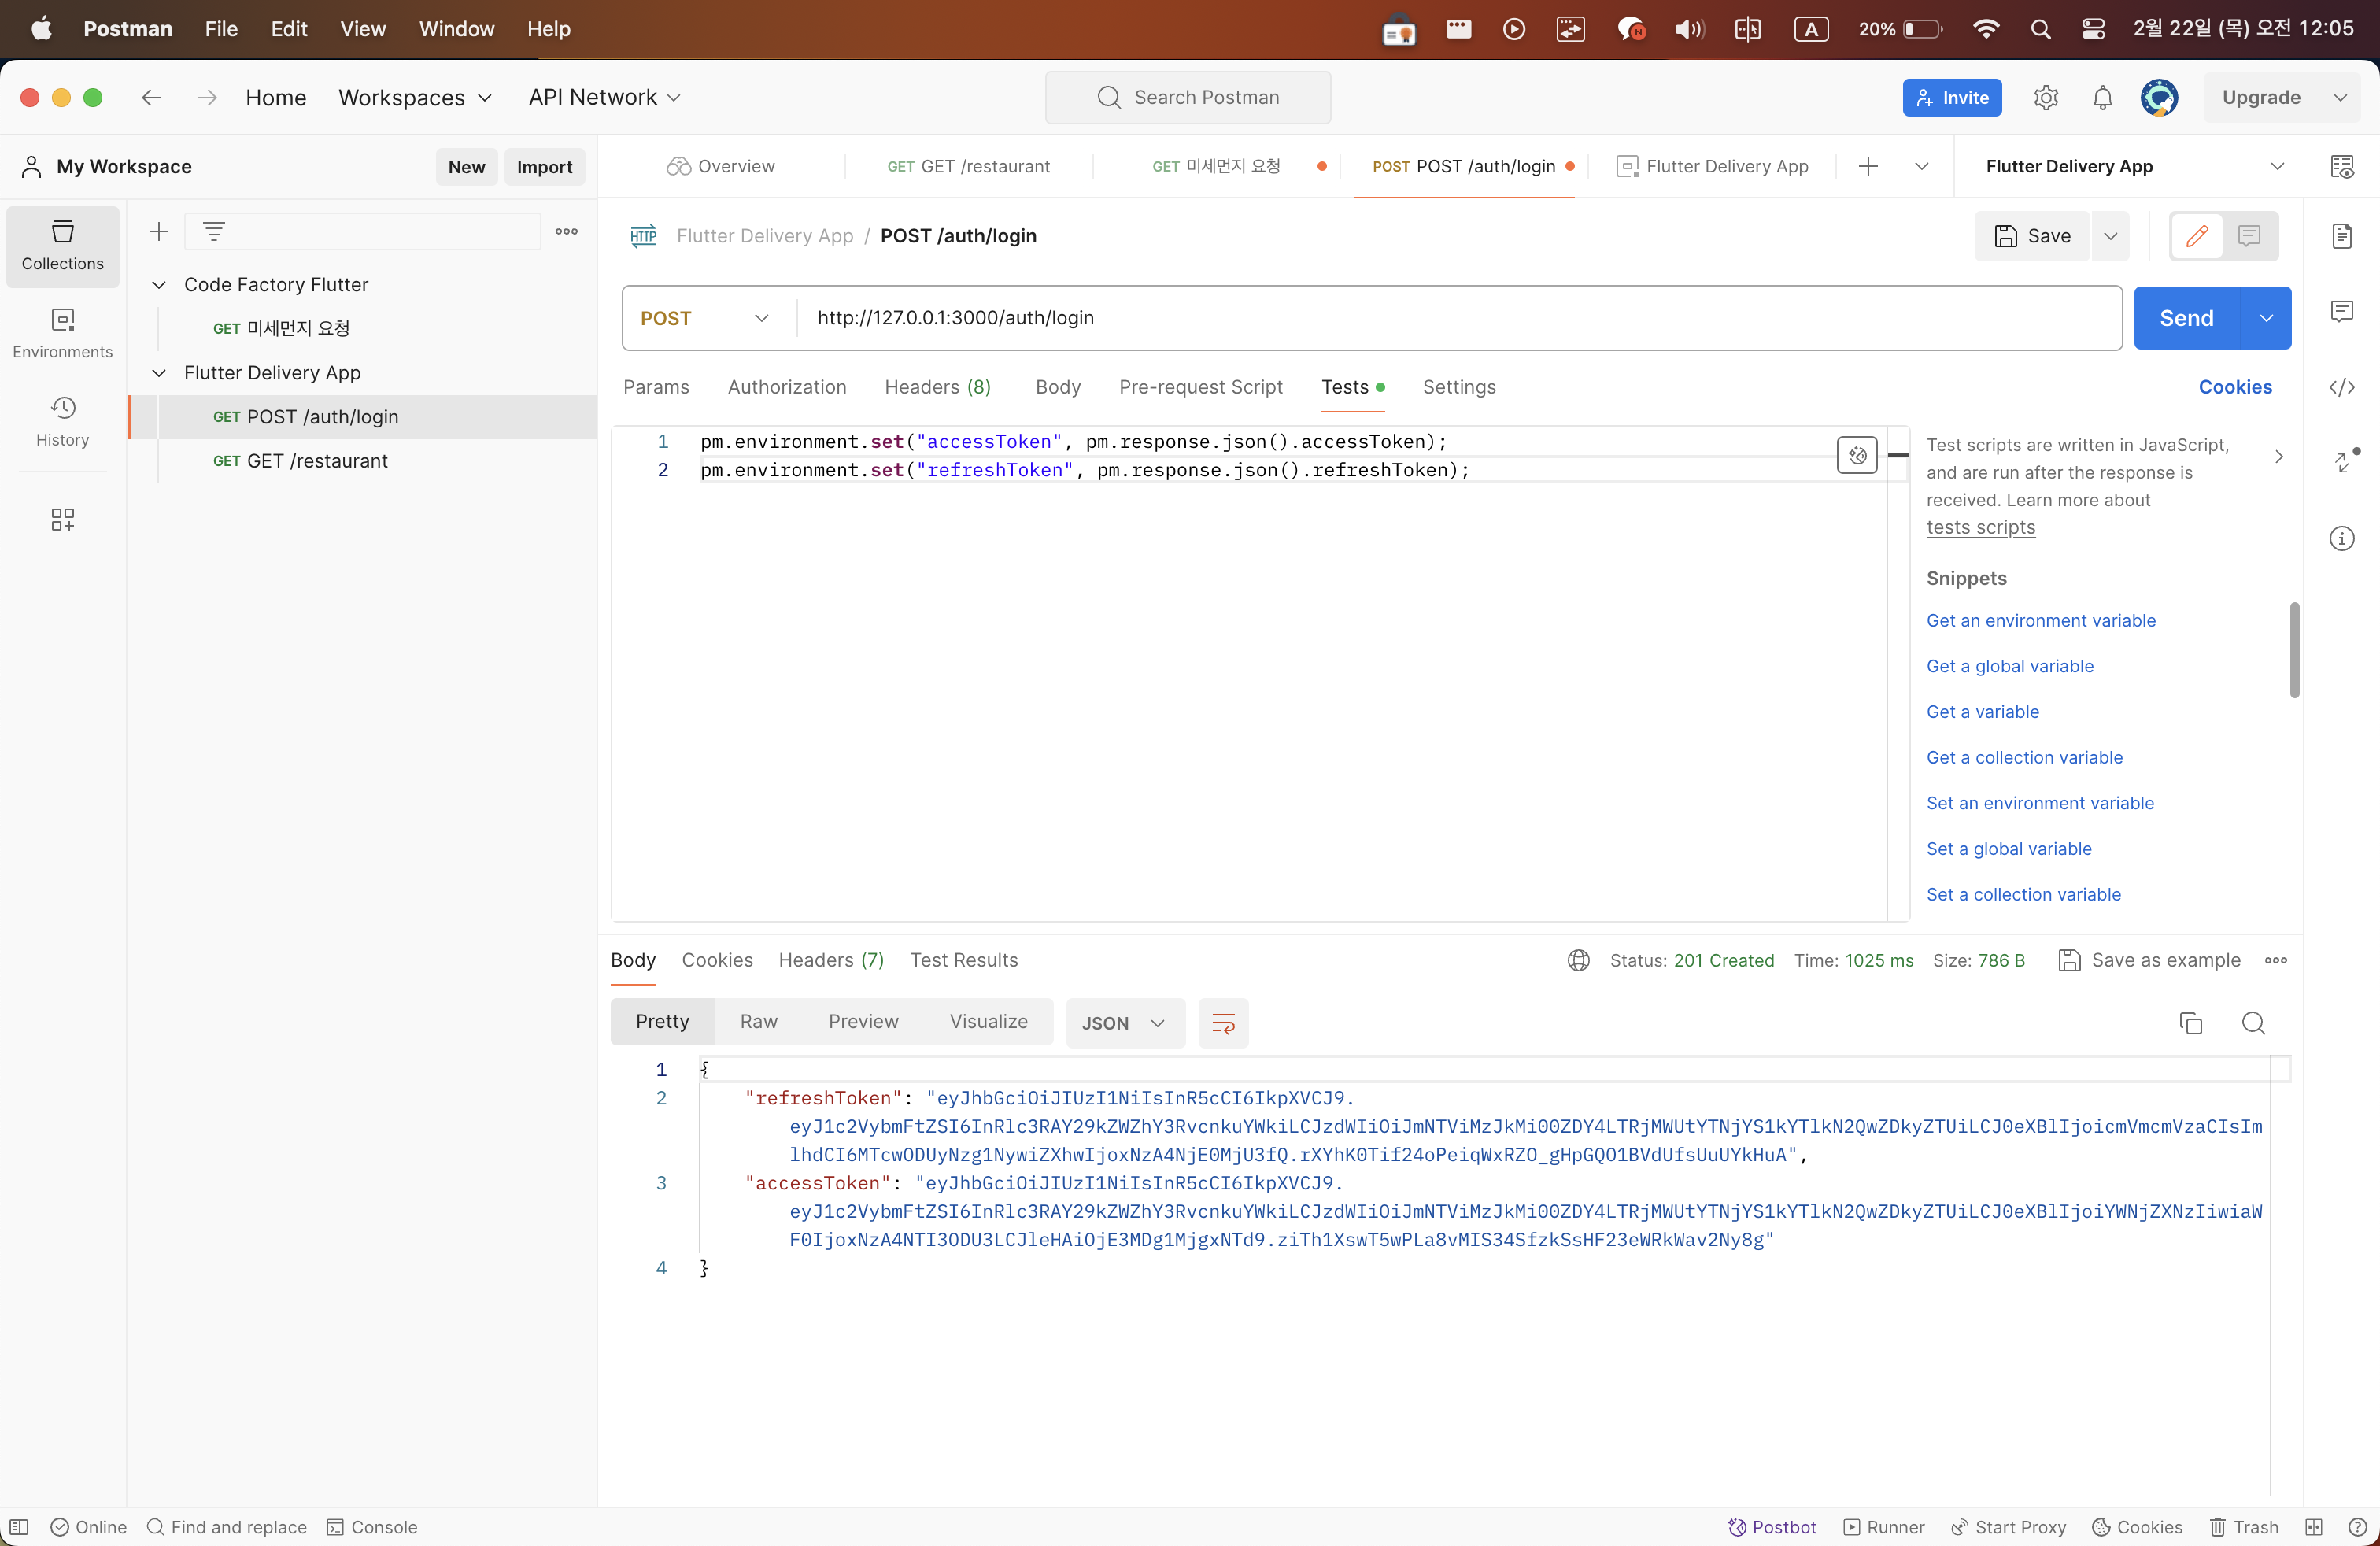Open response more options dots
This screenshot has height=1546, width=2380.
tap(2276, 960)
